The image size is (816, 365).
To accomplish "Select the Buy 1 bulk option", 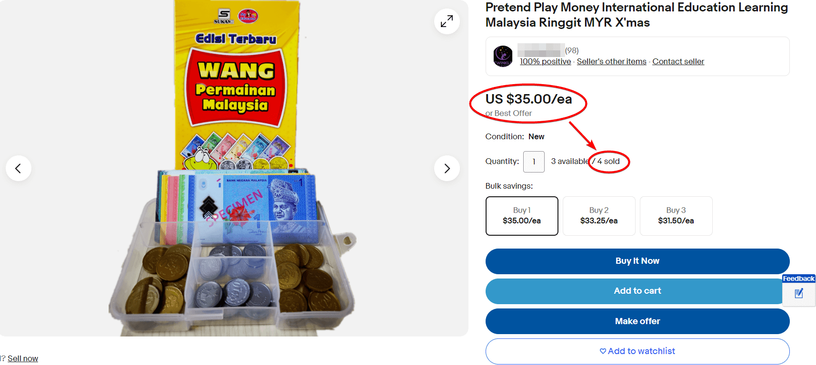I will coord(522,216).
